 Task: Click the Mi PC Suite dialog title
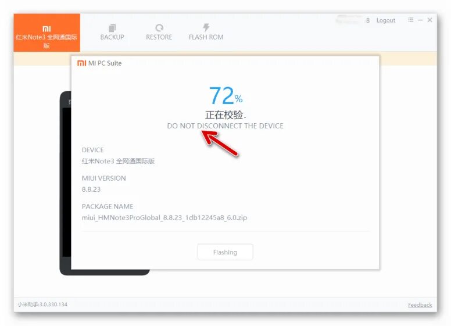[x=105, y=63]
